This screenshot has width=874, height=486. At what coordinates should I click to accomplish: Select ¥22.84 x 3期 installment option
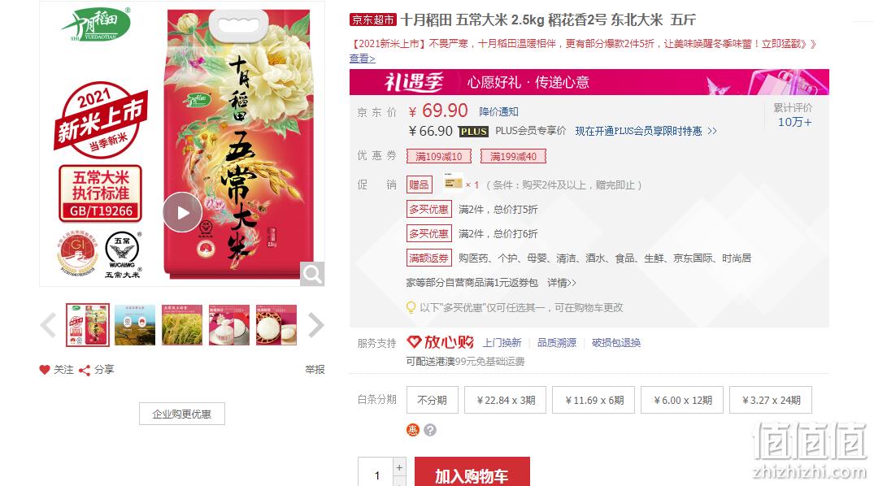click(506, 400)
